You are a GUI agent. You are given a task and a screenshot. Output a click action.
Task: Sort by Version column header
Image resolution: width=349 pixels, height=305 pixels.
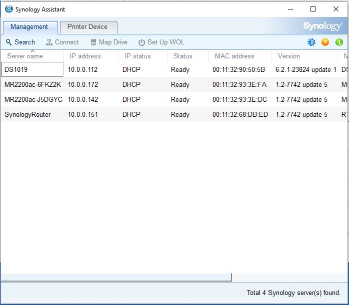click(304, 56)
